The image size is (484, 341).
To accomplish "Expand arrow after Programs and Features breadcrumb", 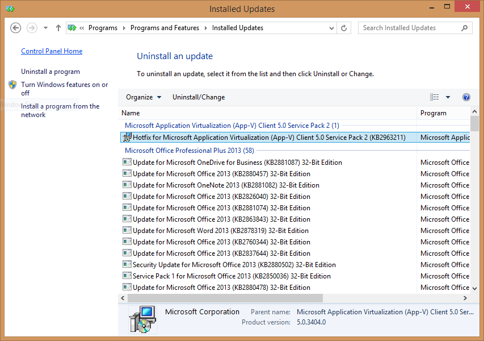I will [x=206, y=28].
